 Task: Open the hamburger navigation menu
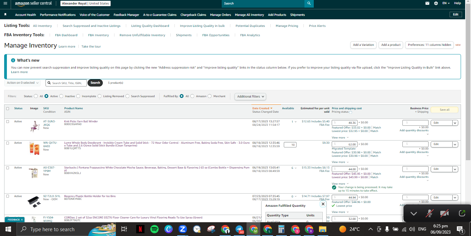tap(5, 3)
